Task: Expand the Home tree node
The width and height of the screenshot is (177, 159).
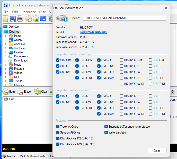Action: (5, 36)
